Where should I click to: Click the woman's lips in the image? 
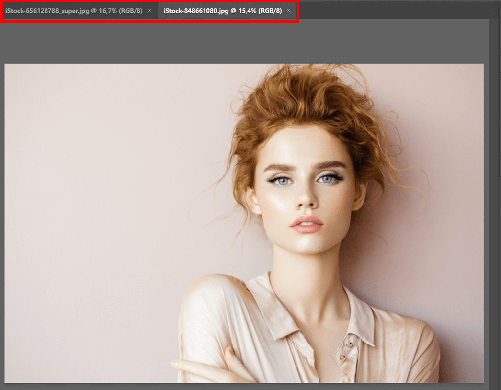pos(307,224)
